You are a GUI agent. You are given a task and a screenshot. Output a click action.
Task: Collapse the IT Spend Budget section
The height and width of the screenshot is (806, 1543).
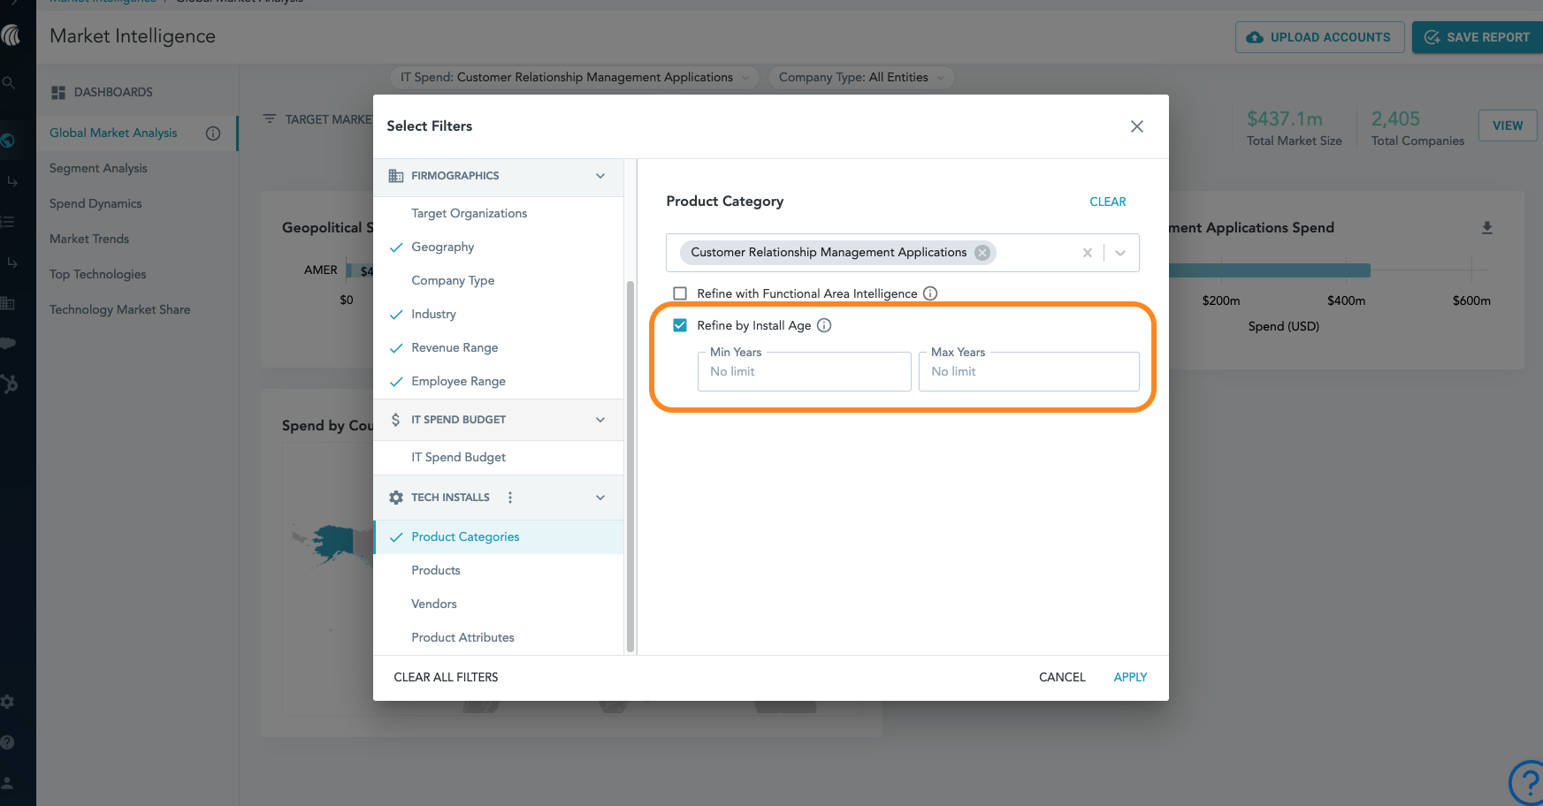600,420
